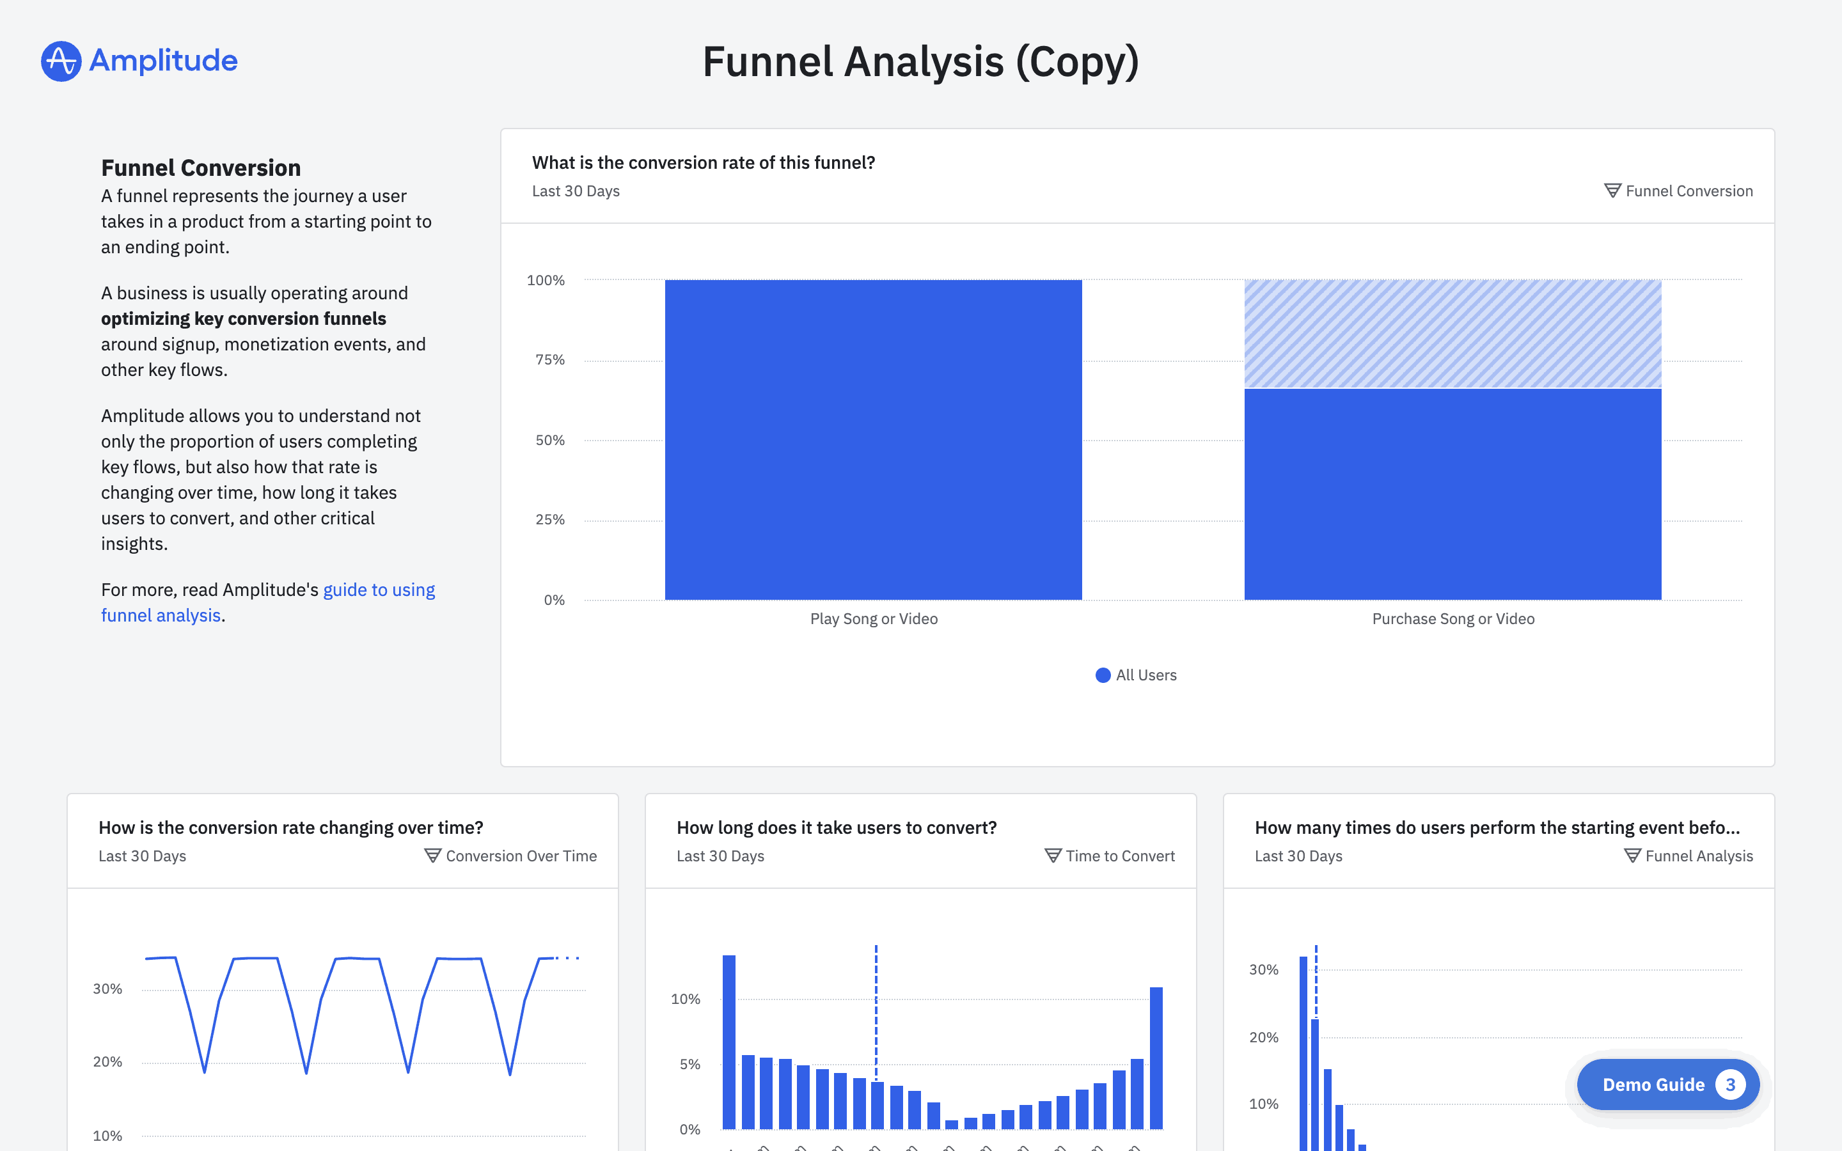Click the How many times do users perform title
The height and width of the screenshot is (1151, 1842).
(1497, 827)
